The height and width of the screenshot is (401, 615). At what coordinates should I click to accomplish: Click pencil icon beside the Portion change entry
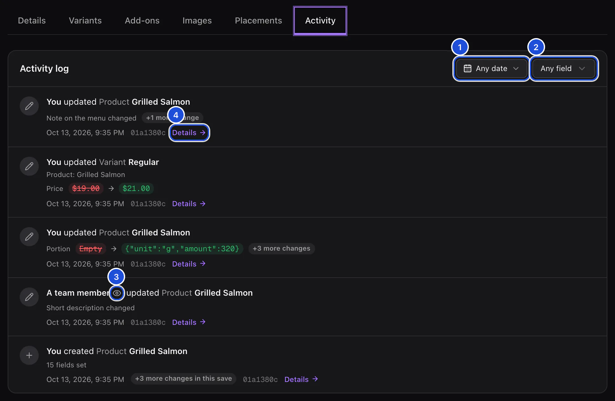coord(29,237)
